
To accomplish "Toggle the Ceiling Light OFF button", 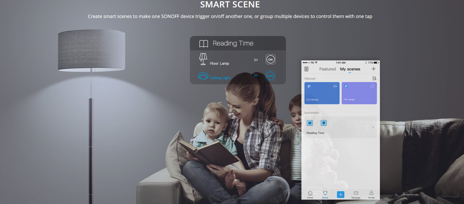I will tap(270, 76).
